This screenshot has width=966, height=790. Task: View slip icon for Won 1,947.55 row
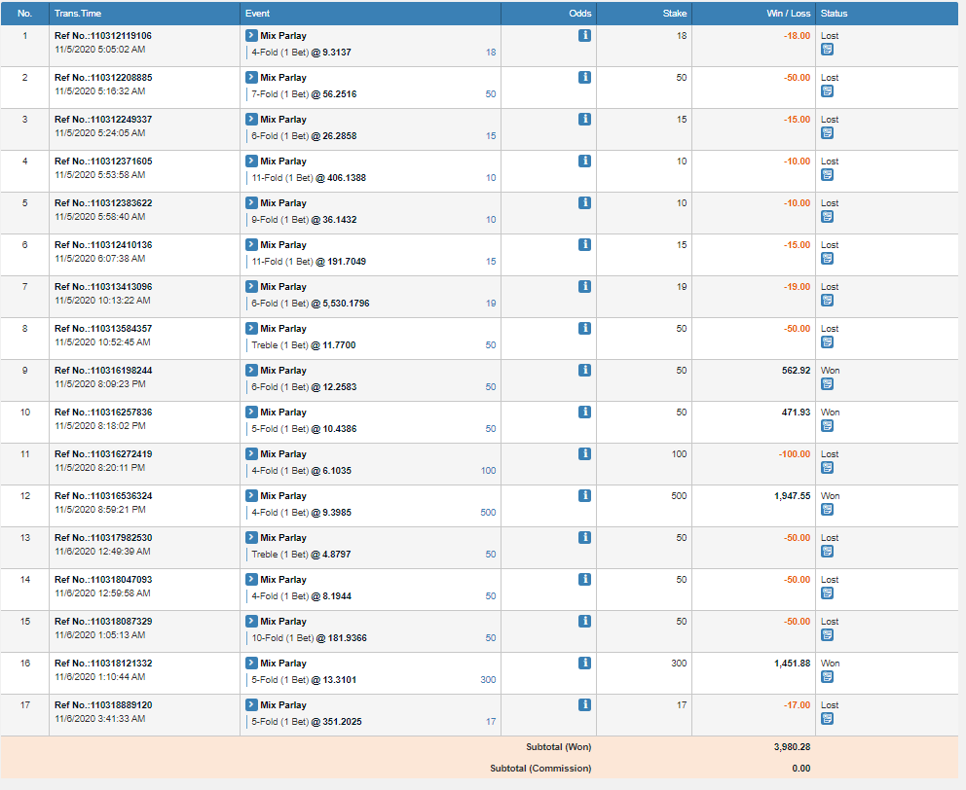(x=828, y=510)
